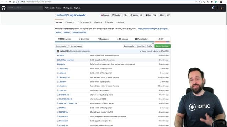Click the commit author avatar thumbnail
Screen dimensions: 227x127
(58, 51)
